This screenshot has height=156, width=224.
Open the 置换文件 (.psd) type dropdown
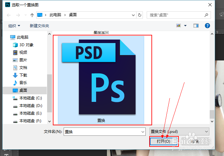(x=179, y=132)
